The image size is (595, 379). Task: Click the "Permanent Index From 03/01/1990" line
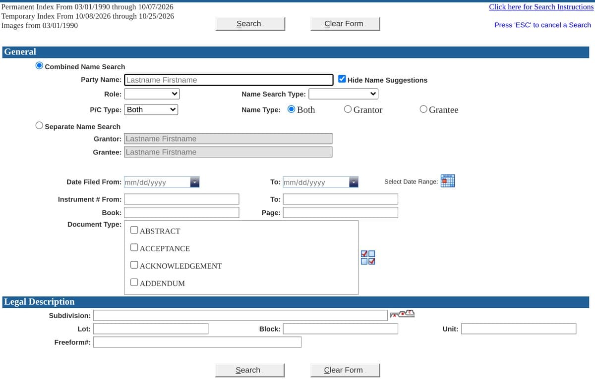88,7
